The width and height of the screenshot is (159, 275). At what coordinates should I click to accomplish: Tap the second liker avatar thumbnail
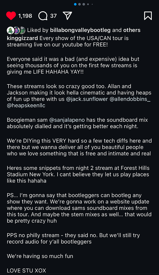coord(16,30)
